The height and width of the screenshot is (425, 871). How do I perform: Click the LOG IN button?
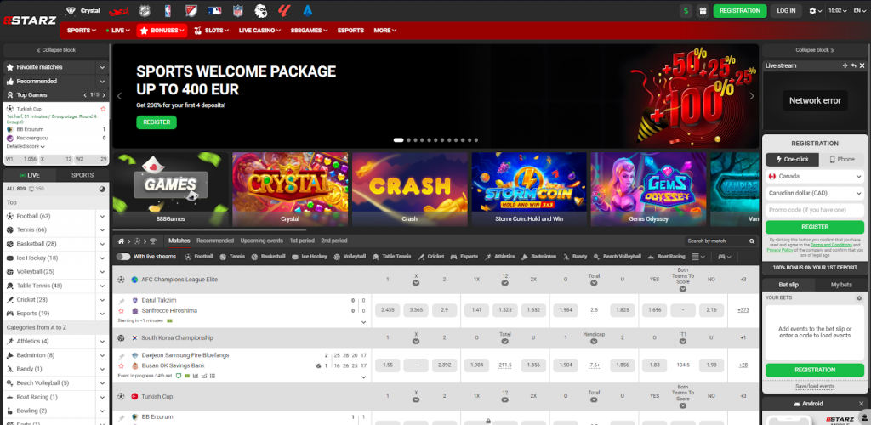point(786,10)
